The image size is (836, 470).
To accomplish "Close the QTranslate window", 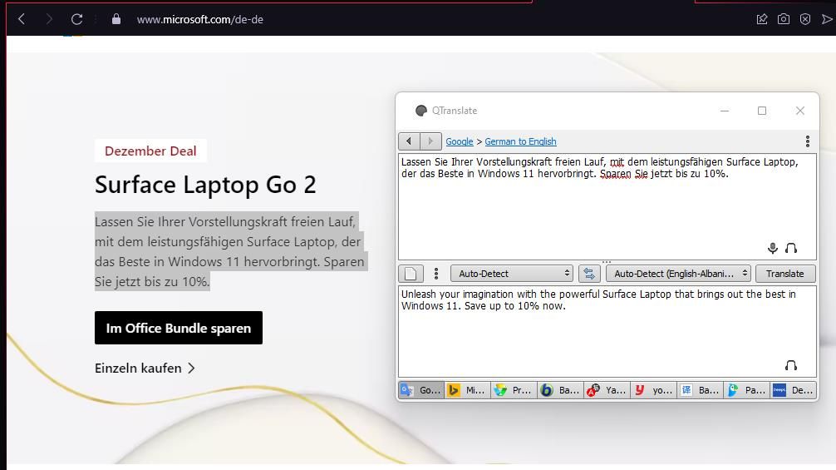I will click(800, 111).
